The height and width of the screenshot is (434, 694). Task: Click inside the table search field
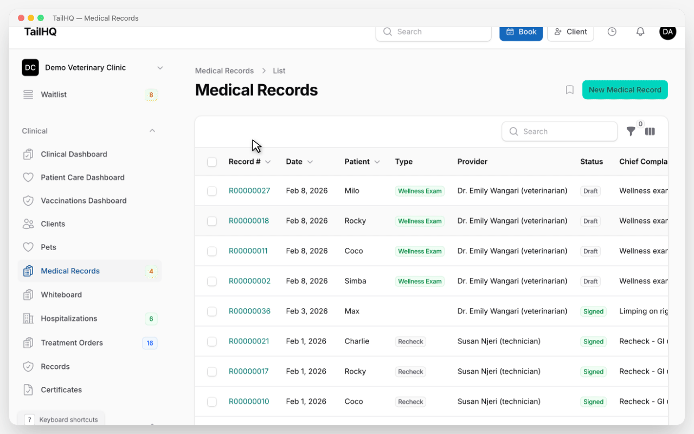click(x=560, y=131)
